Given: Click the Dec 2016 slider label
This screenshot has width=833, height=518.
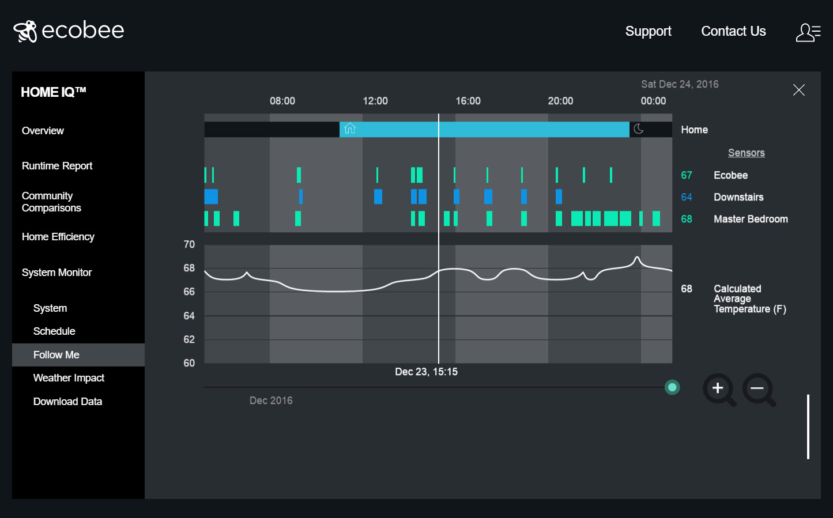Looking at the screenshot, I should point(271,400).
